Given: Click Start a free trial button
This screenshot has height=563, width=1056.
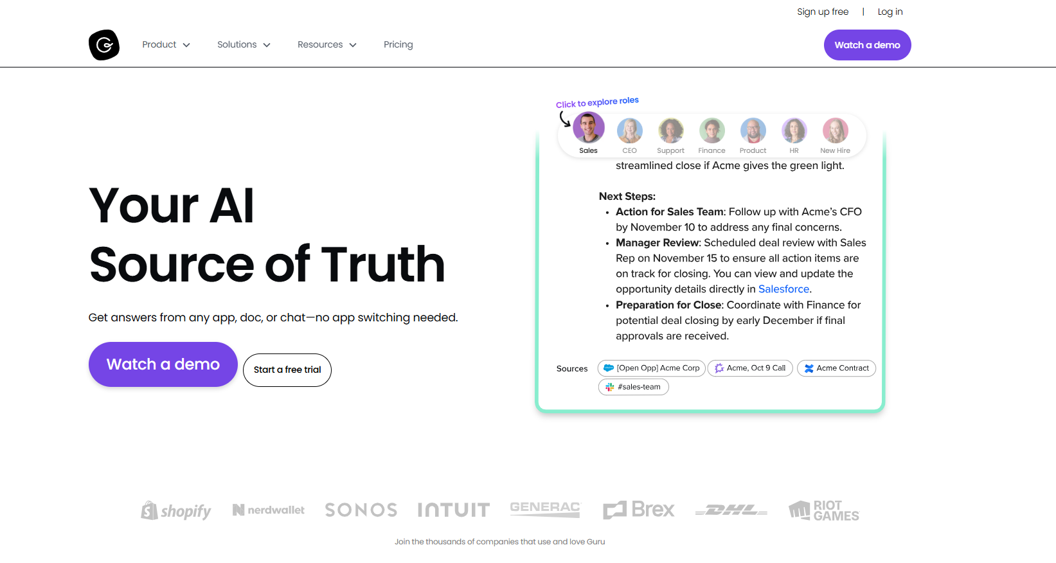Looking at the screenshot, I should (287, 370).
